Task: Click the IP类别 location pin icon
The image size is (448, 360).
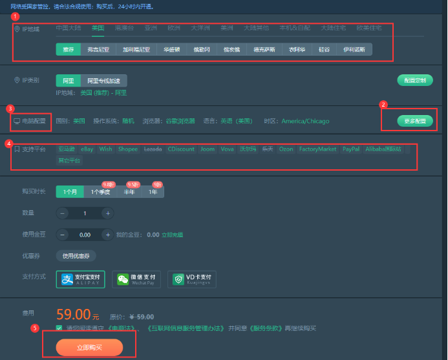Action: 17,80
